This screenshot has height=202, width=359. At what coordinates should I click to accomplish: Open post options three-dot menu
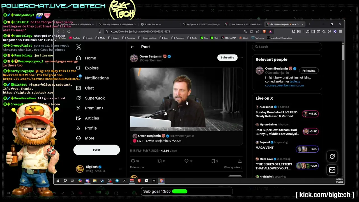[x=241, y=58]
